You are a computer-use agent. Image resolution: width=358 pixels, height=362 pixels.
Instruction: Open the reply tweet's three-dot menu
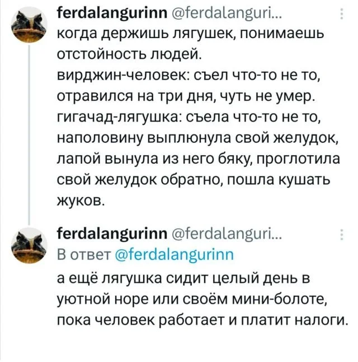341,234
